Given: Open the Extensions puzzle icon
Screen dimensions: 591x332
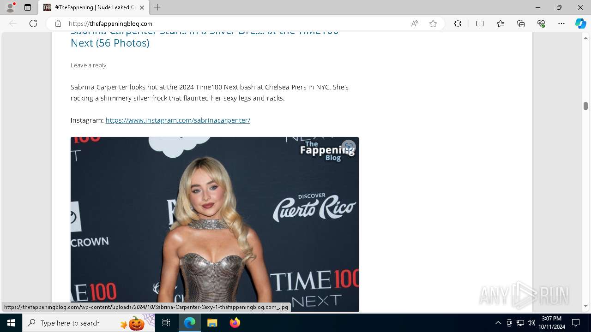Looking at the screenshot, I should pyautogui.click(x=458, y=24).
